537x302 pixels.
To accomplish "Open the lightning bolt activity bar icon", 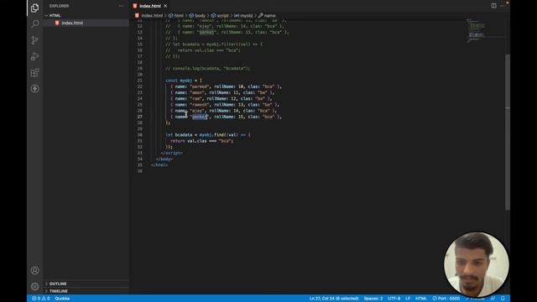I will 34,89.
